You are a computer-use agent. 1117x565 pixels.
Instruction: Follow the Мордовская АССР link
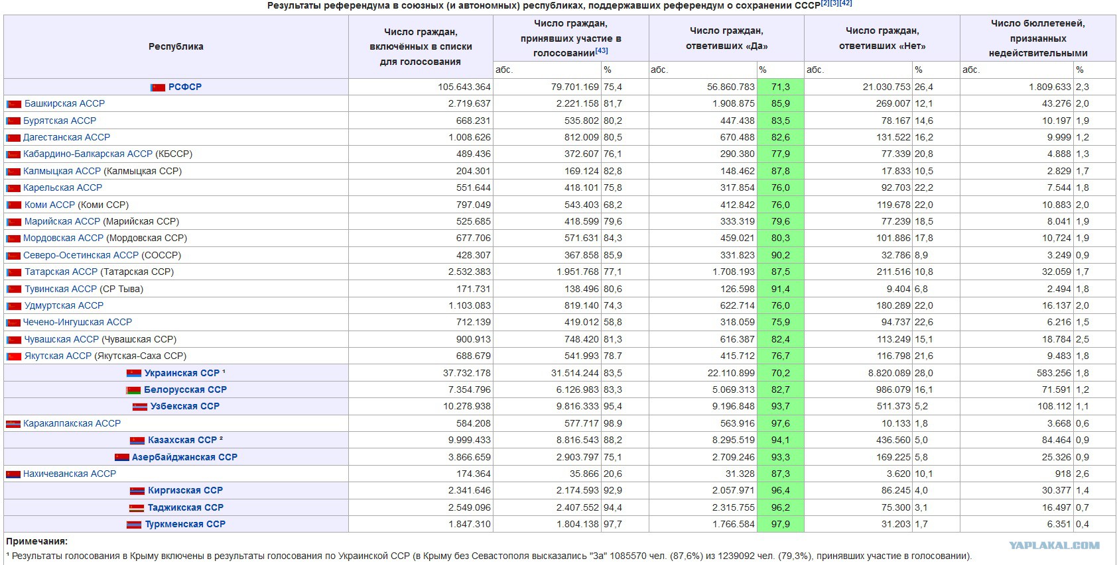[x=64, y=238]
